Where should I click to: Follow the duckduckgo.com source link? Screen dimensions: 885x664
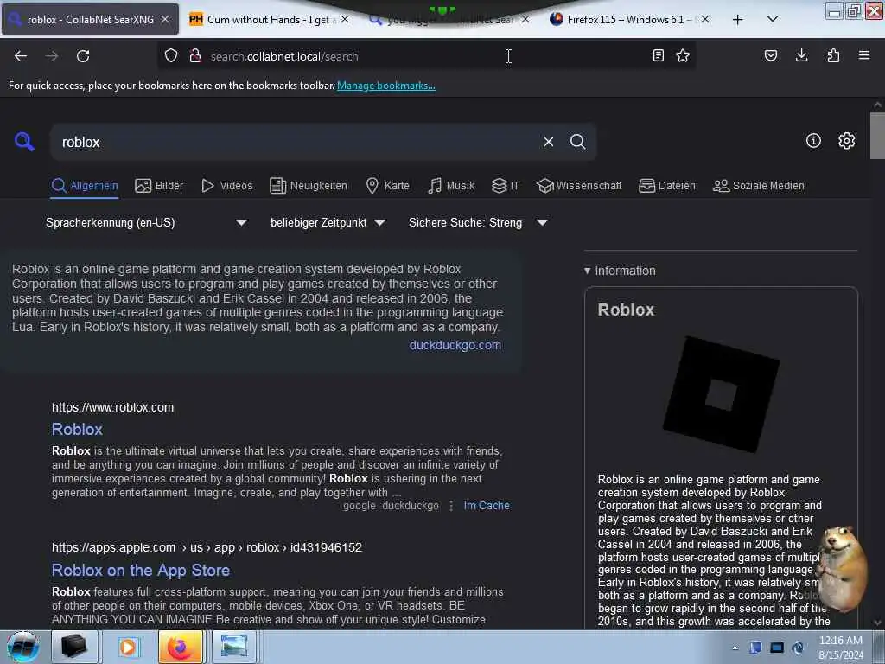(455, 345)
